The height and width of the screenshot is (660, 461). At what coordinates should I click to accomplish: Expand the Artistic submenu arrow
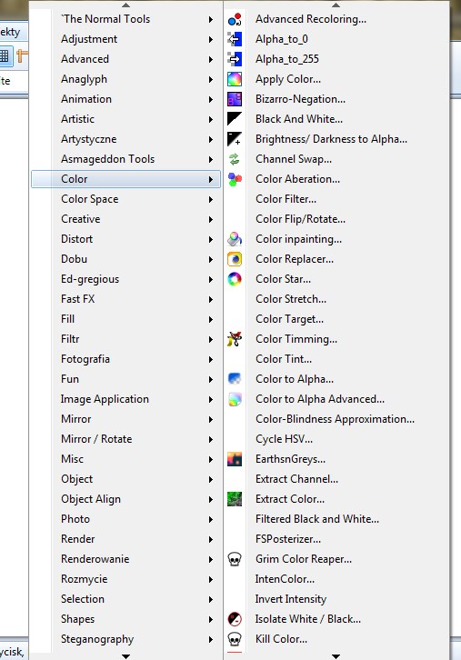pos(211,119)
